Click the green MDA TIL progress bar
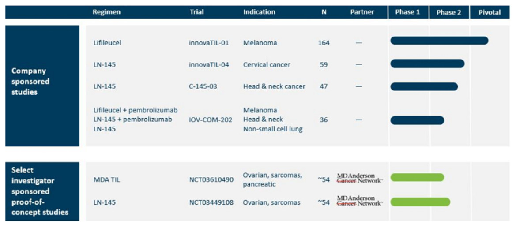 point(417,177)
